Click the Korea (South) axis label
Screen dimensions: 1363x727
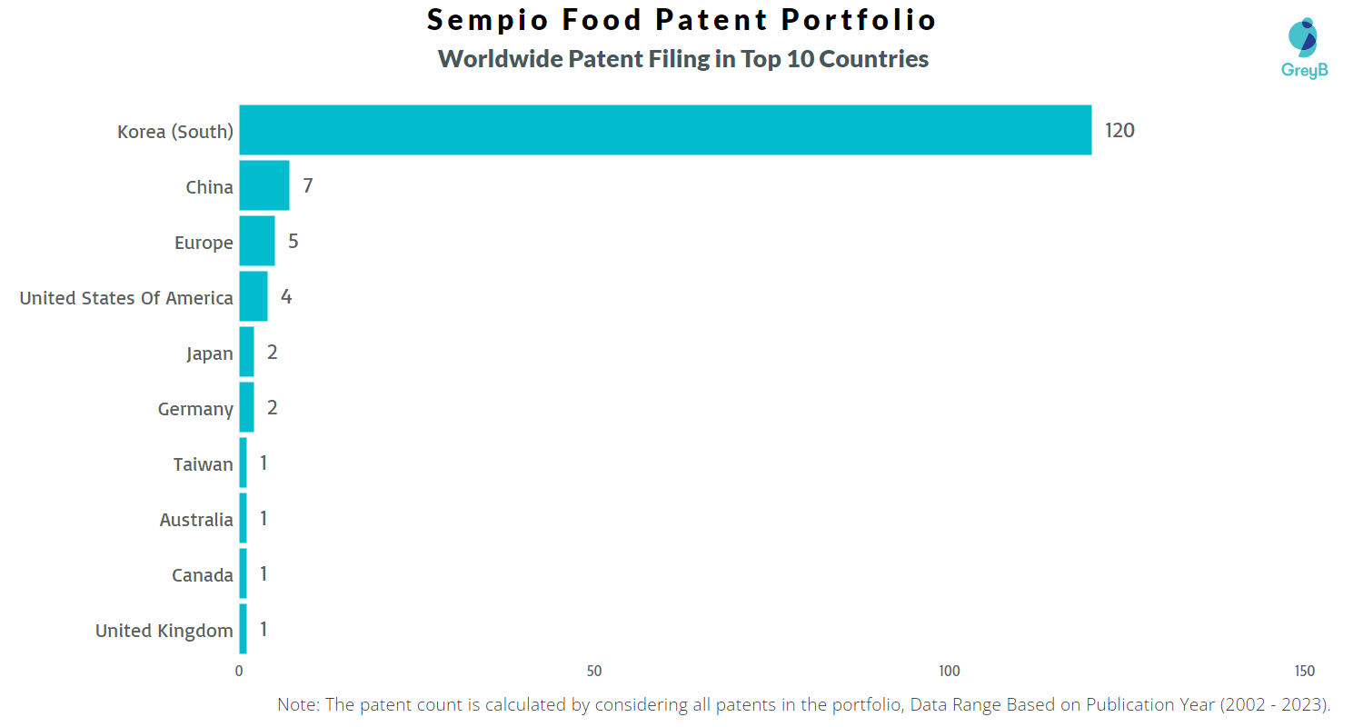[175, 132]
